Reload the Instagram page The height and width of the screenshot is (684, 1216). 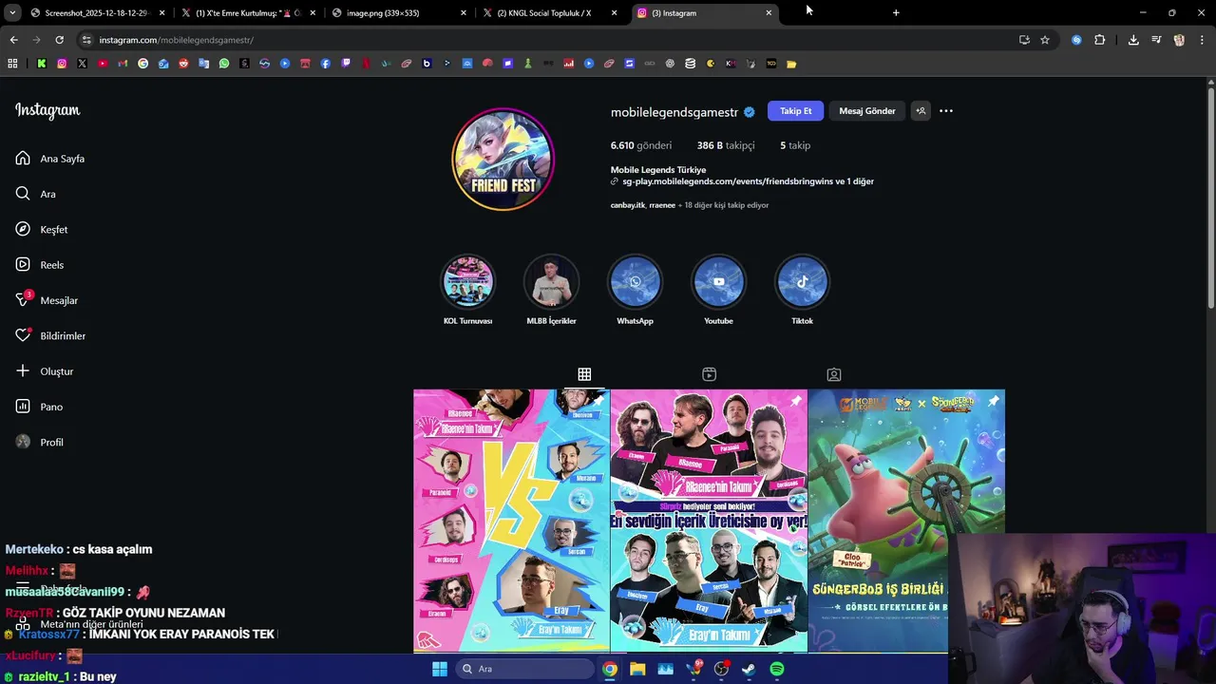pos(59,40)
